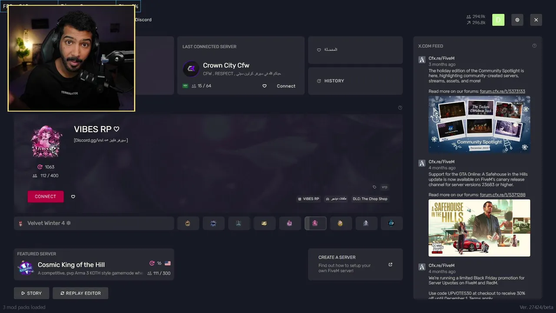Select the Velvet Winter 4 server row
This screenshot has height=313, width=556.
point(94,223)
